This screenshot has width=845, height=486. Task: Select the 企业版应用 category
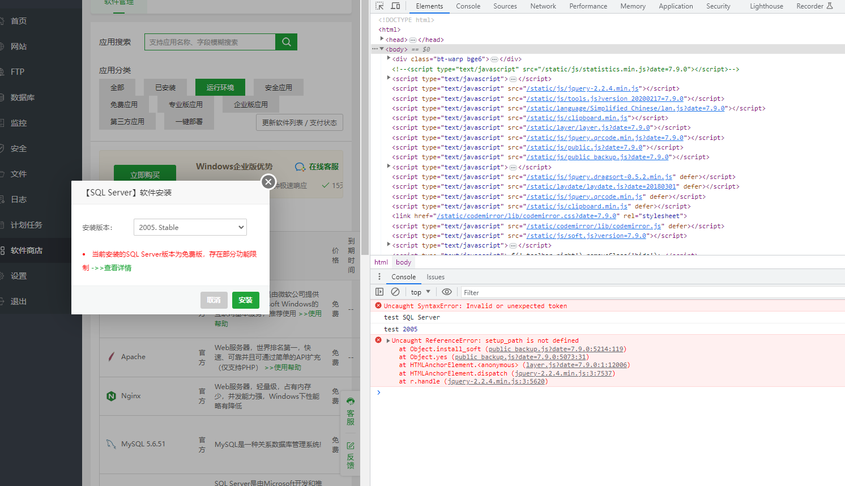click(x=251, y=104)
